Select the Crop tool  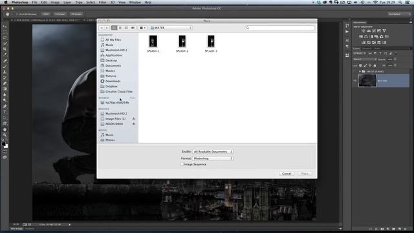pyautogui.click(x=5, y=49)
